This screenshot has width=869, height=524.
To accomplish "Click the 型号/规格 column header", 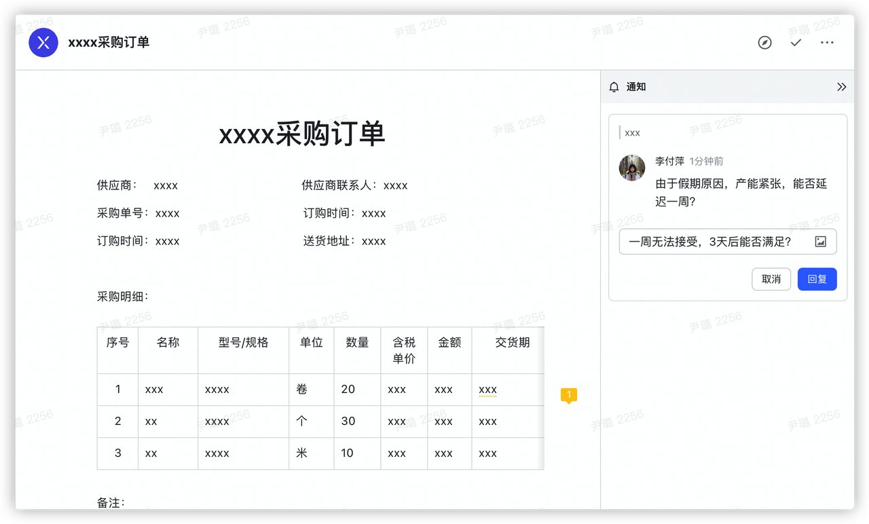I will tap(243, 343).
